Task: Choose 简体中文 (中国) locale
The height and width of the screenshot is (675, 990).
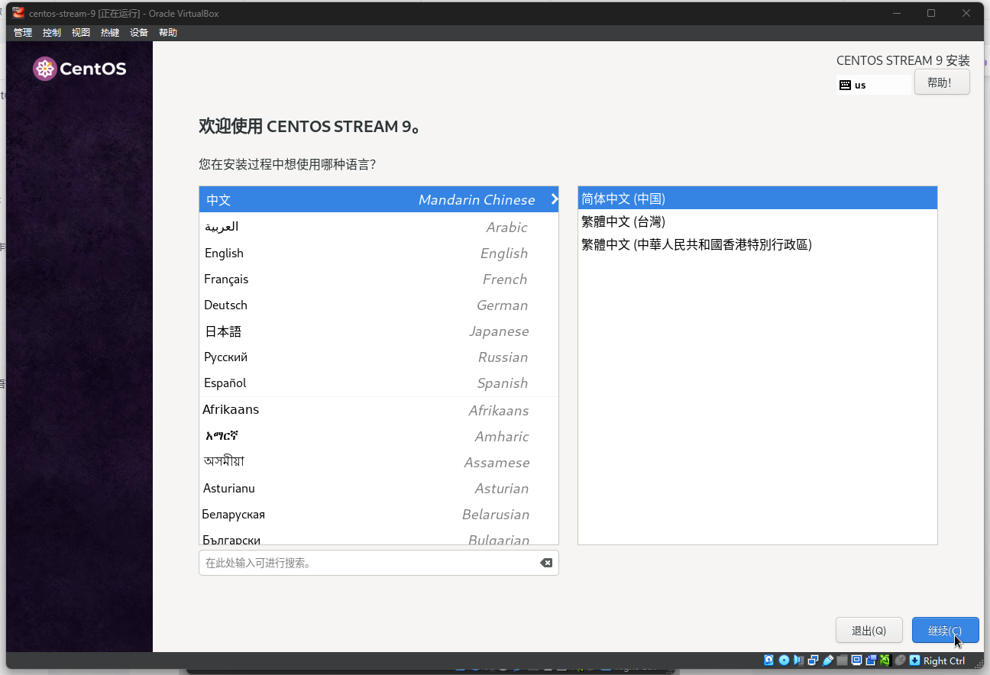Action: (x=758, y=199)
